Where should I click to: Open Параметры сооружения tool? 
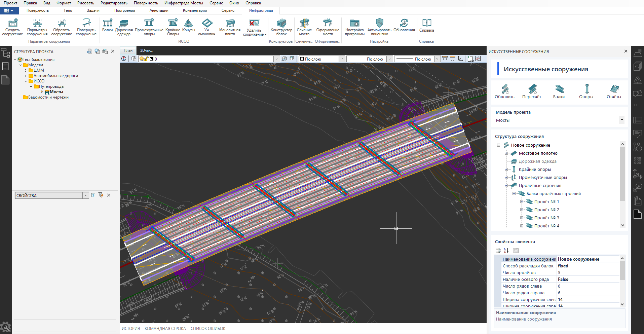(x=37, y=27)
